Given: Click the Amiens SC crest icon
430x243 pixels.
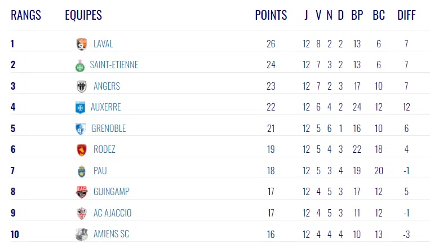Looking at the screenshot, I should pyautogui.click(x=81, y=234).
